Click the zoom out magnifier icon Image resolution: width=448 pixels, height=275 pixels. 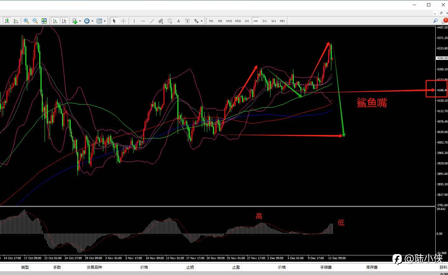click(35, 21)
